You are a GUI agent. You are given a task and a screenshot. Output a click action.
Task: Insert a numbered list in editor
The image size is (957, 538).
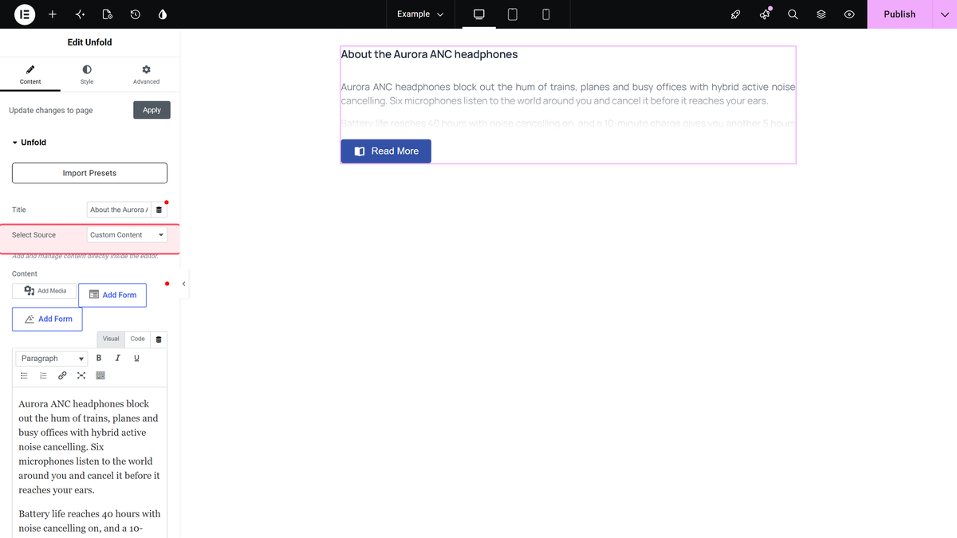point(43,375)
